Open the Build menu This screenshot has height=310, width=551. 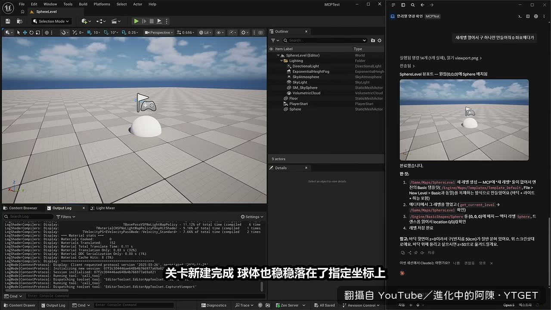click(83, 4)
